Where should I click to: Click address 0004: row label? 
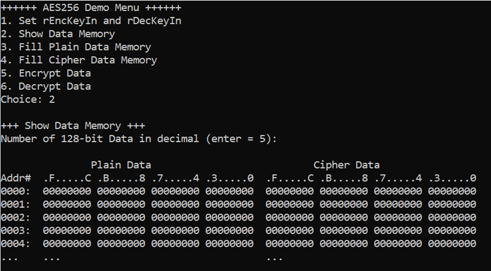[16, 243]
